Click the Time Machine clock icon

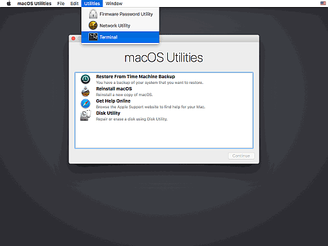pos(85,79)
